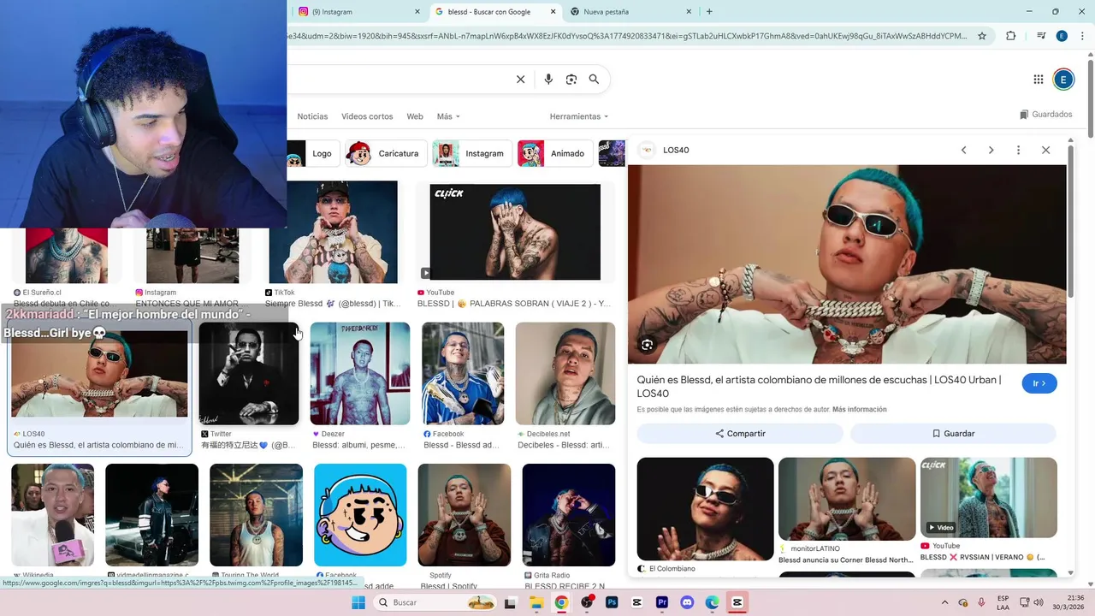Go to next image in preview panel
The height and width of the screenshot is (616, 1095).
tap(991, 150)
